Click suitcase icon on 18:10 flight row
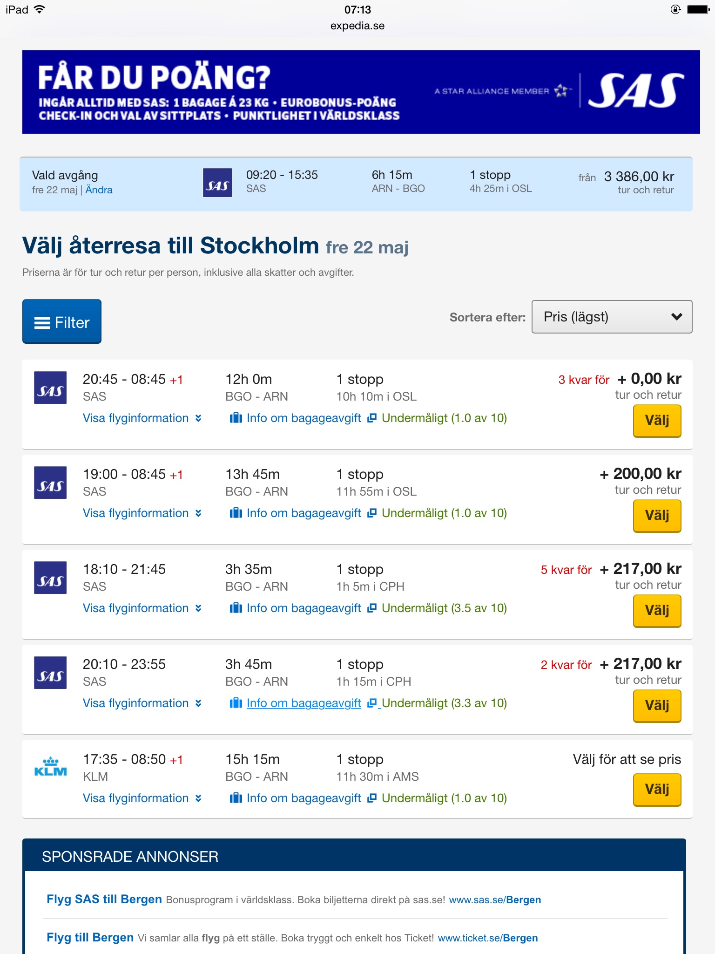Viewport: 715px width, 954px height. (x=236, y=608)
